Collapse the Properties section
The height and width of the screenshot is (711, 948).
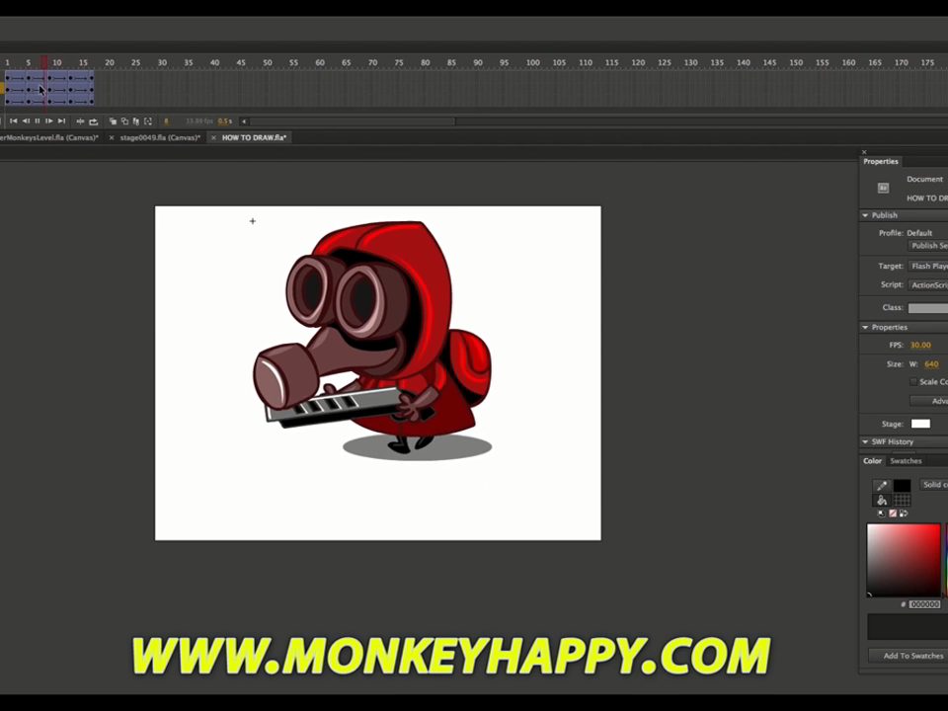tap(865, 327)
